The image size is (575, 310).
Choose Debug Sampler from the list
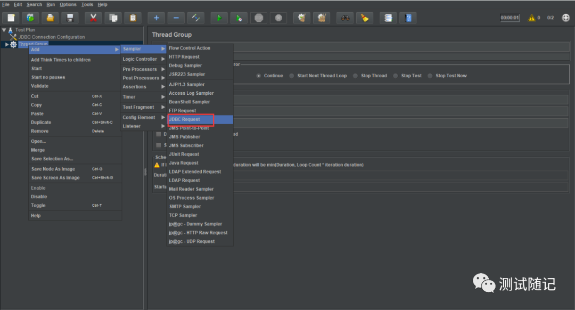200,66
